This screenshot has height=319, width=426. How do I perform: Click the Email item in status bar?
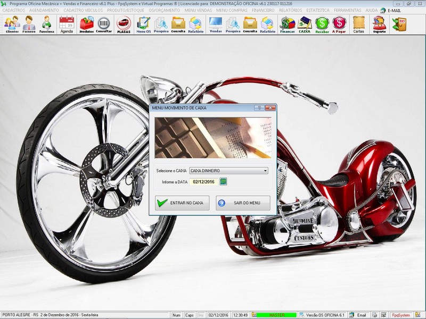pyautogui.click(x=358, y=315)
